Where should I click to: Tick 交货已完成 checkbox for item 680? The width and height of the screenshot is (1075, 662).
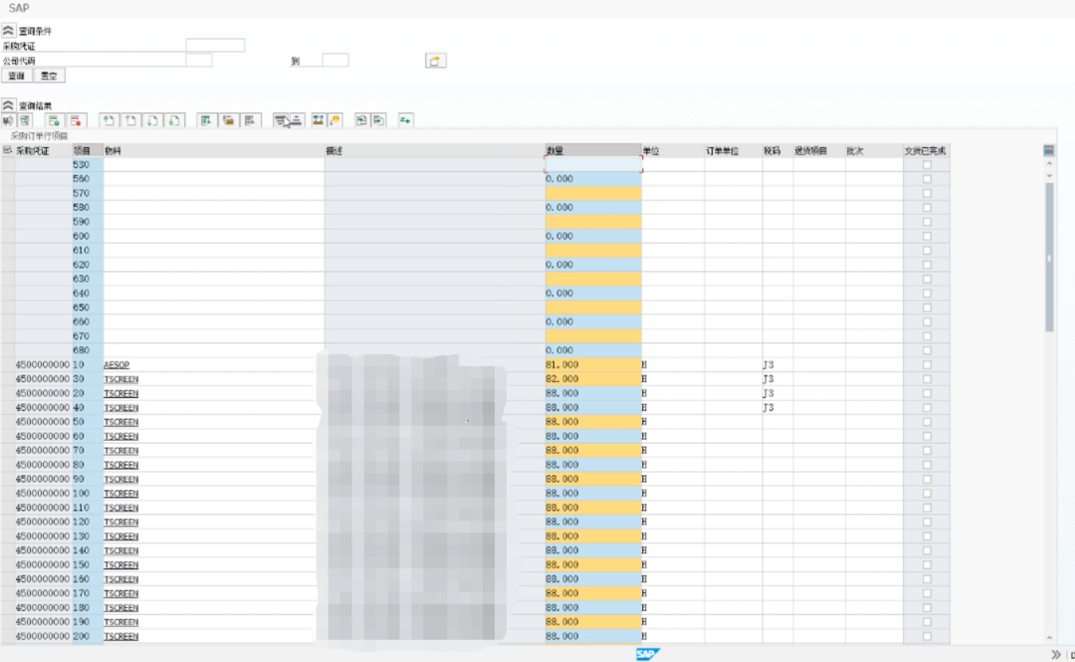coord(927,350)
